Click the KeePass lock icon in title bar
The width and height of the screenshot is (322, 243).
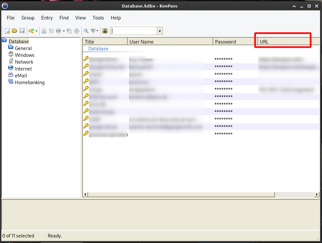[5, 6]
